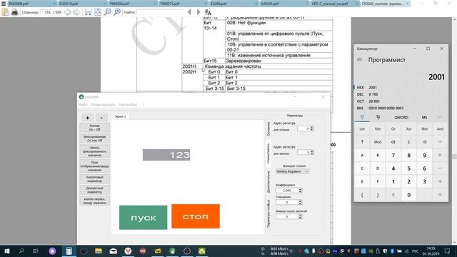The image size is (457, 257).
Task: Click the 'Коэффициент' spinner arrows
Action: point(300,191)
